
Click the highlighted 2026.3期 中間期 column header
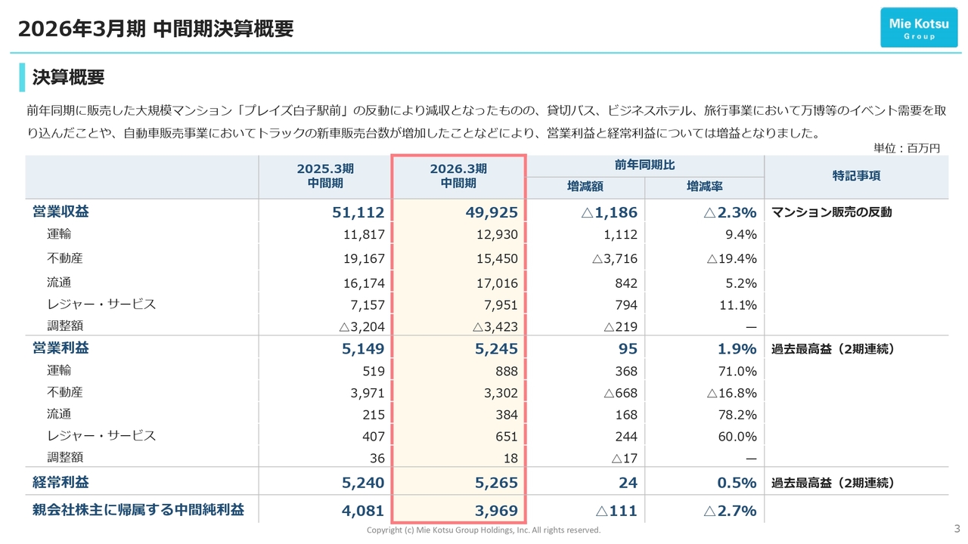(x=458, y=176)
